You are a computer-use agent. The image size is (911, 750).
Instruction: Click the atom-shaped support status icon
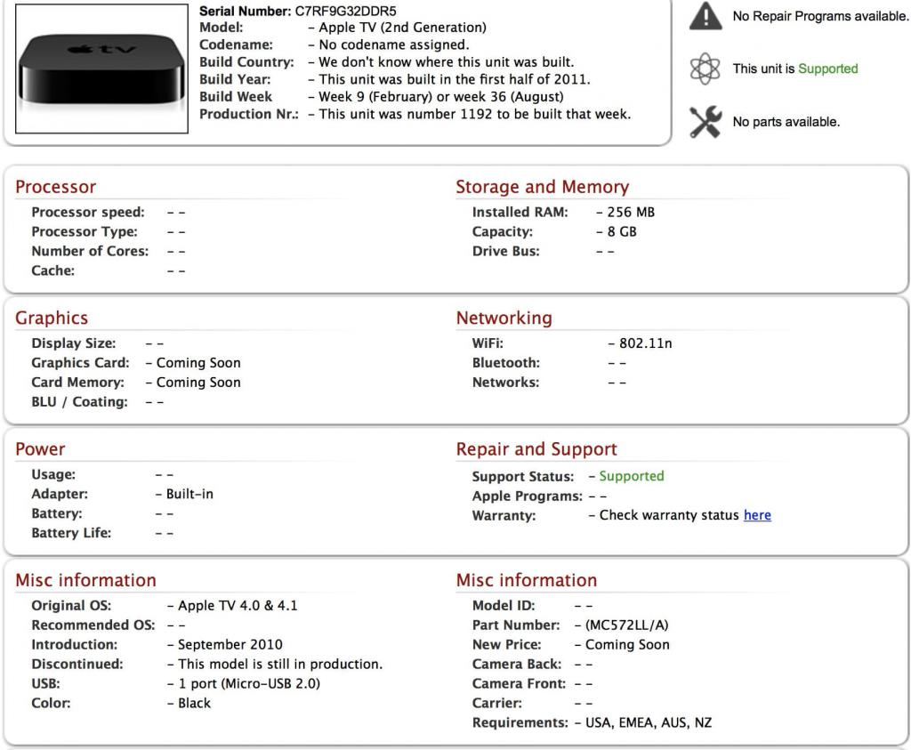click(x=705, y=69)
